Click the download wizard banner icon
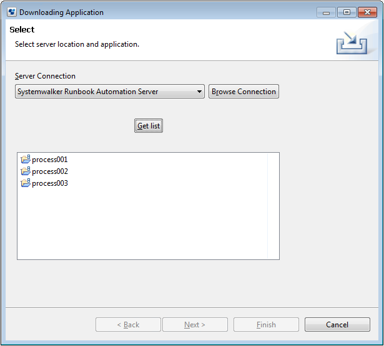The width and height of the screenshot is (384, 346). pyautogui.click(x=352, y=42)
